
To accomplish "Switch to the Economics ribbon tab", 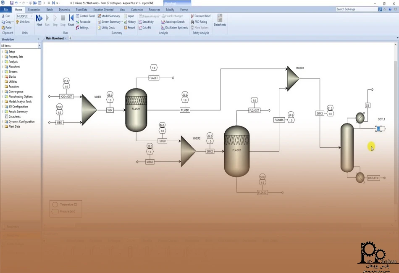I will [x=34, y=9].
